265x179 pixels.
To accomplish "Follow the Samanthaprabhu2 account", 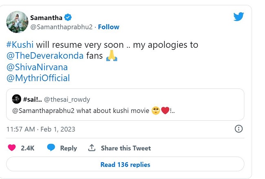I will click(109, 27).
